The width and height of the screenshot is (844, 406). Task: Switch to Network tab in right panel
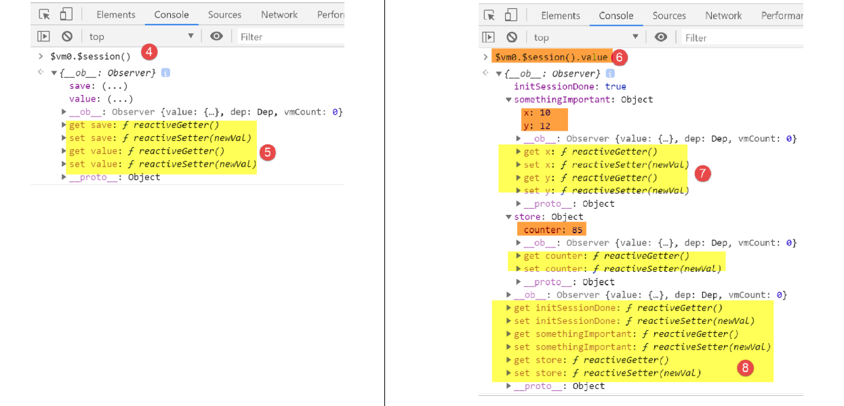pyautogui.click(x=723, y=15)
